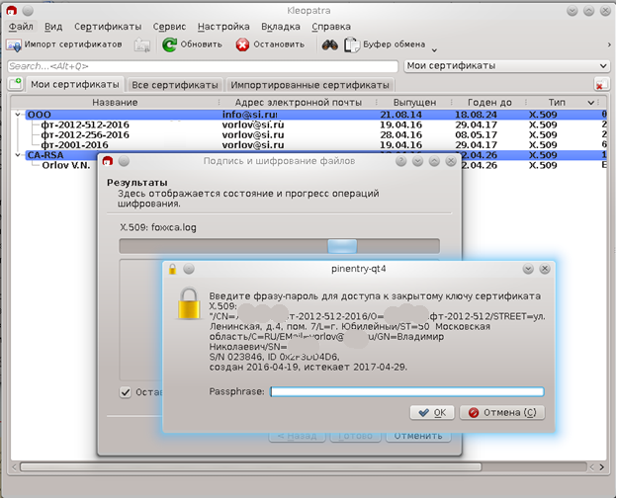617x499 pixels.
Task: Close the signing and encryption dialog
Action: [451, 161]
